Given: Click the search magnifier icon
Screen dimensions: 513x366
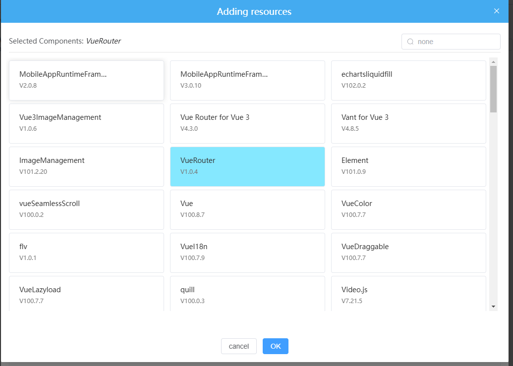Looking at the screenshot, I should [410, 42].
